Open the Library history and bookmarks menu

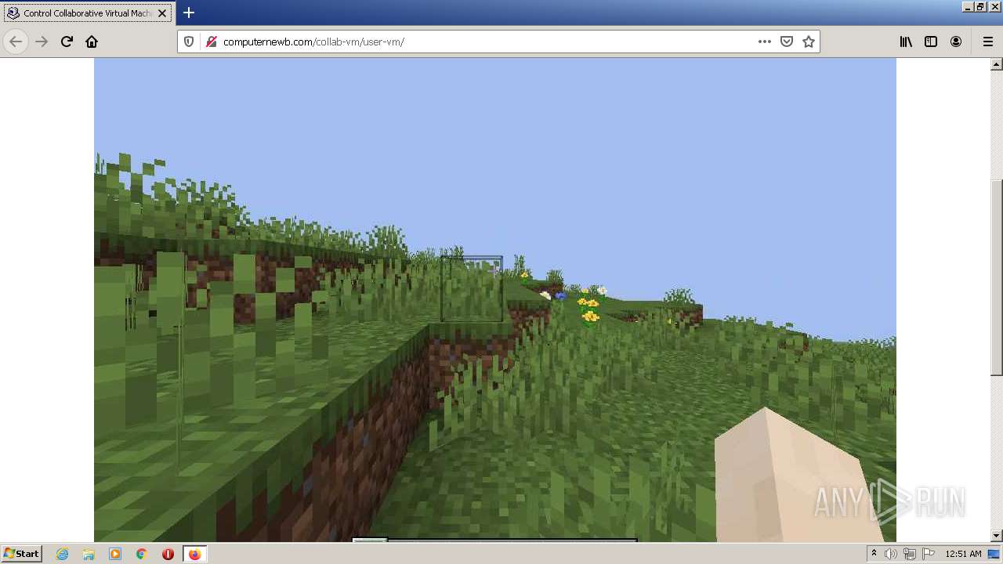[906, 42]
